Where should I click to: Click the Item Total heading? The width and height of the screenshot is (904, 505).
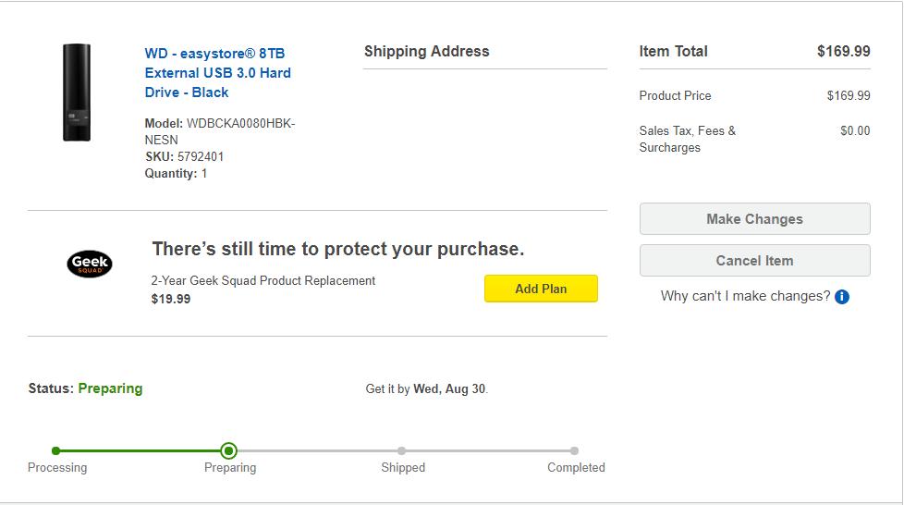tap(673, 52)
